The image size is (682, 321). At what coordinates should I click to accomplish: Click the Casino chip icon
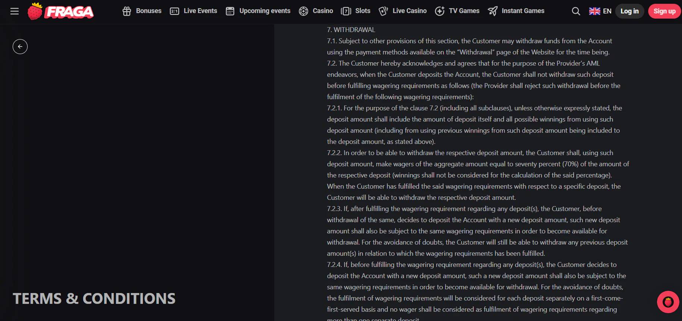tap(304, 11)
